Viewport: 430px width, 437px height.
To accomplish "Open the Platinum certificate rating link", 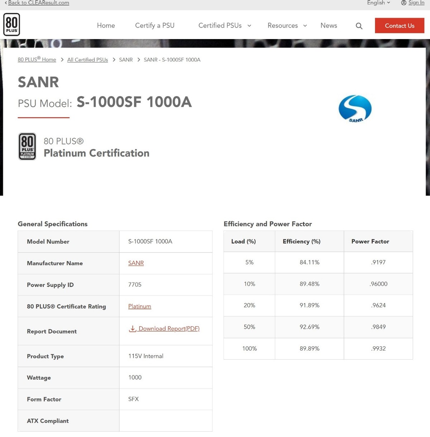I will (139, 306).
